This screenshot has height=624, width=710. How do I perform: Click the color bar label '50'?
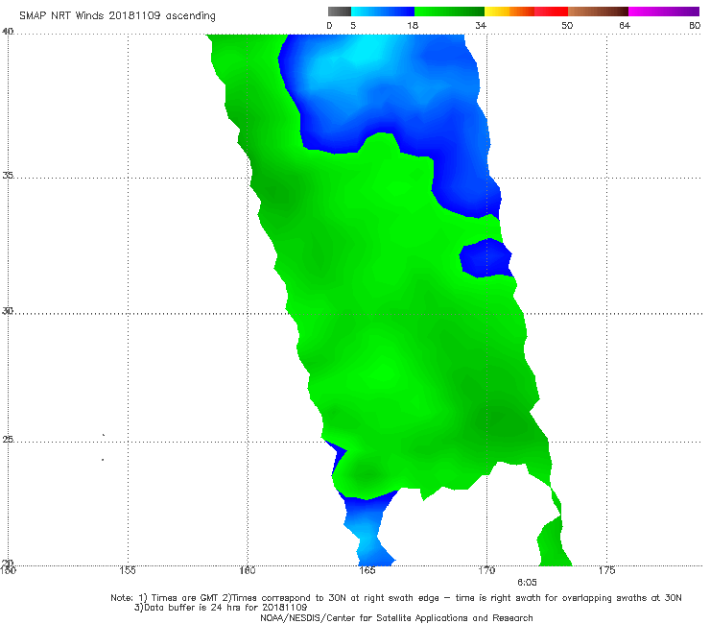pyautogui.click(x=567, y=25)
